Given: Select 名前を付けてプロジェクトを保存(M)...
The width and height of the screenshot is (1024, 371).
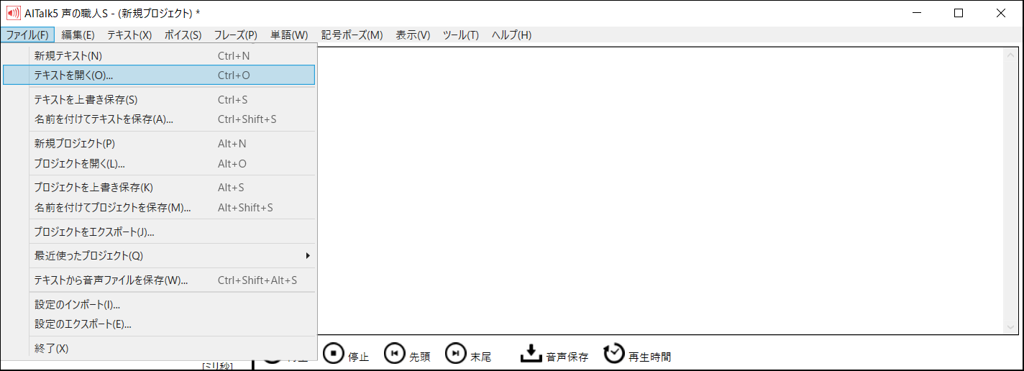Looking at the screenshot, I should (x=159, y=208).
